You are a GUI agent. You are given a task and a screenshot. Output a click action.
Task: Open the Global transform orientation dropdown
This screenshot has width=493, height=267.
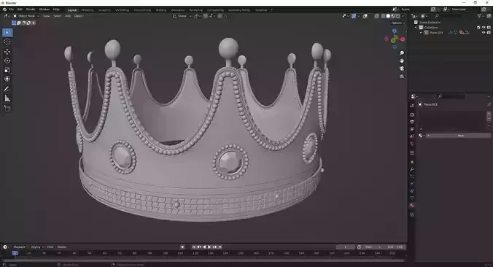tap(182, 16)
